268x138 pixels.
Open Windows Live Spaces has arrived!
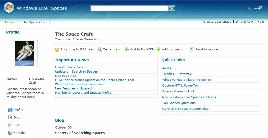[x=81, y=84]
